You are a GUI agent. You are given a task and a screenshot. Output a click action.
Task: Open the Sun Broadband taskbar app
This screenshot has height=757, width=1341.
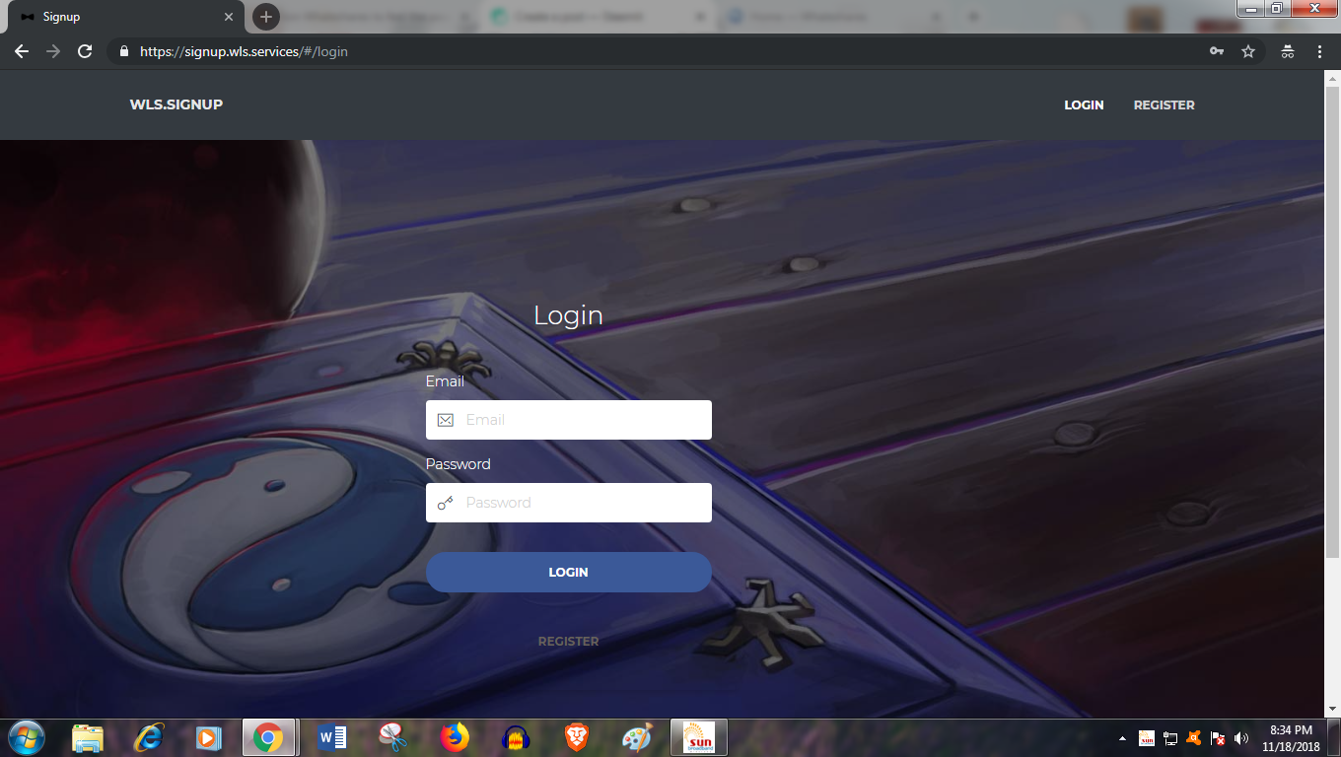click(x=699, y=737)
